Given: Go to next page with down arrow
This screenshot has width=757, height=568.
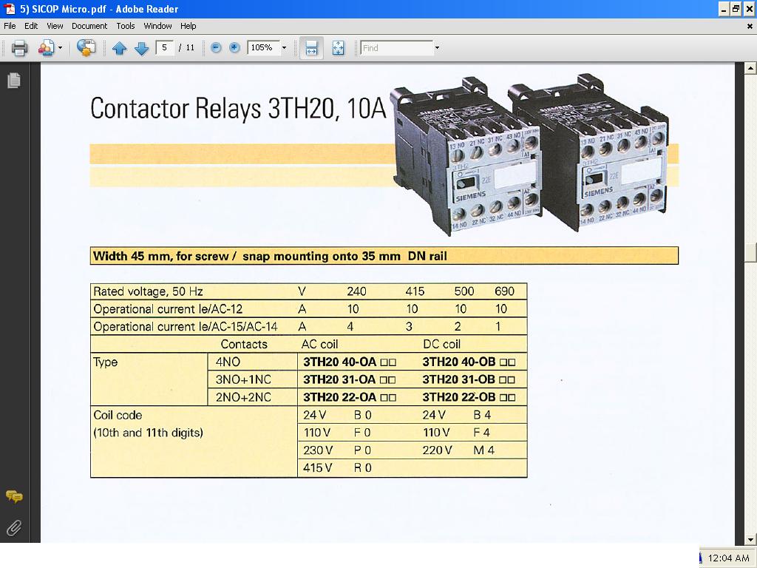Looking at the screenshot, I should (141, 48).
